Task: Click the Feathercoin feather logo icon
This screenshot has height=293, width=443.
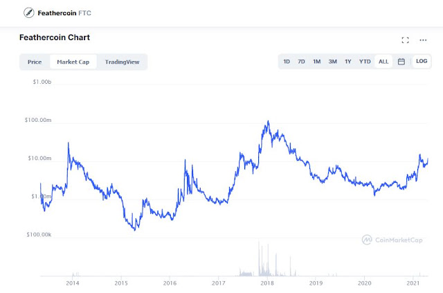Action: tap(29, 12)
